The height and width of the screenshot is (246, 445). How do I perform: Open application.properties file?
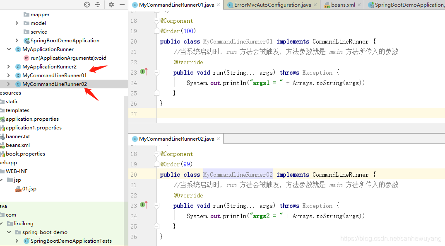point(32,119)
